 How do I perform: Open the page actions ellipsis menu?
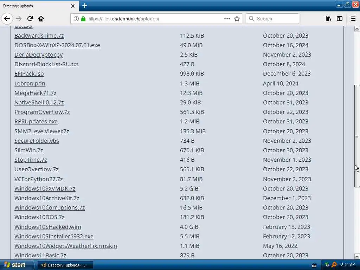click(x=227, y=19)
